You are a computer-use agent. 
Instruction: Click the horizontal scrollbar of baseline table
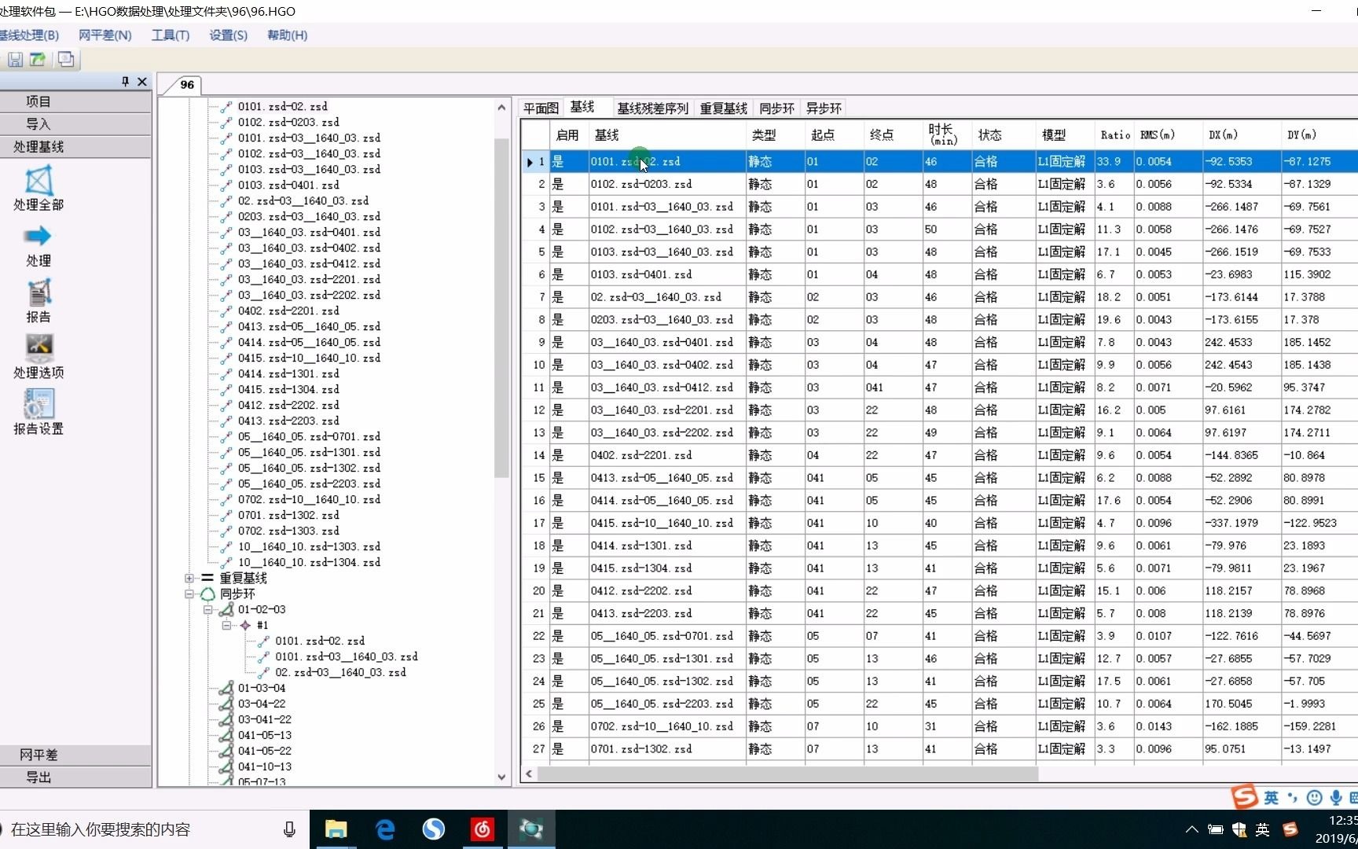[x=787, y=774]
